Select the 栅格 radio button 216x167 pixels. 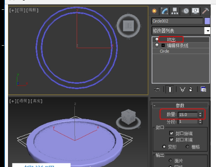point(187,147)
